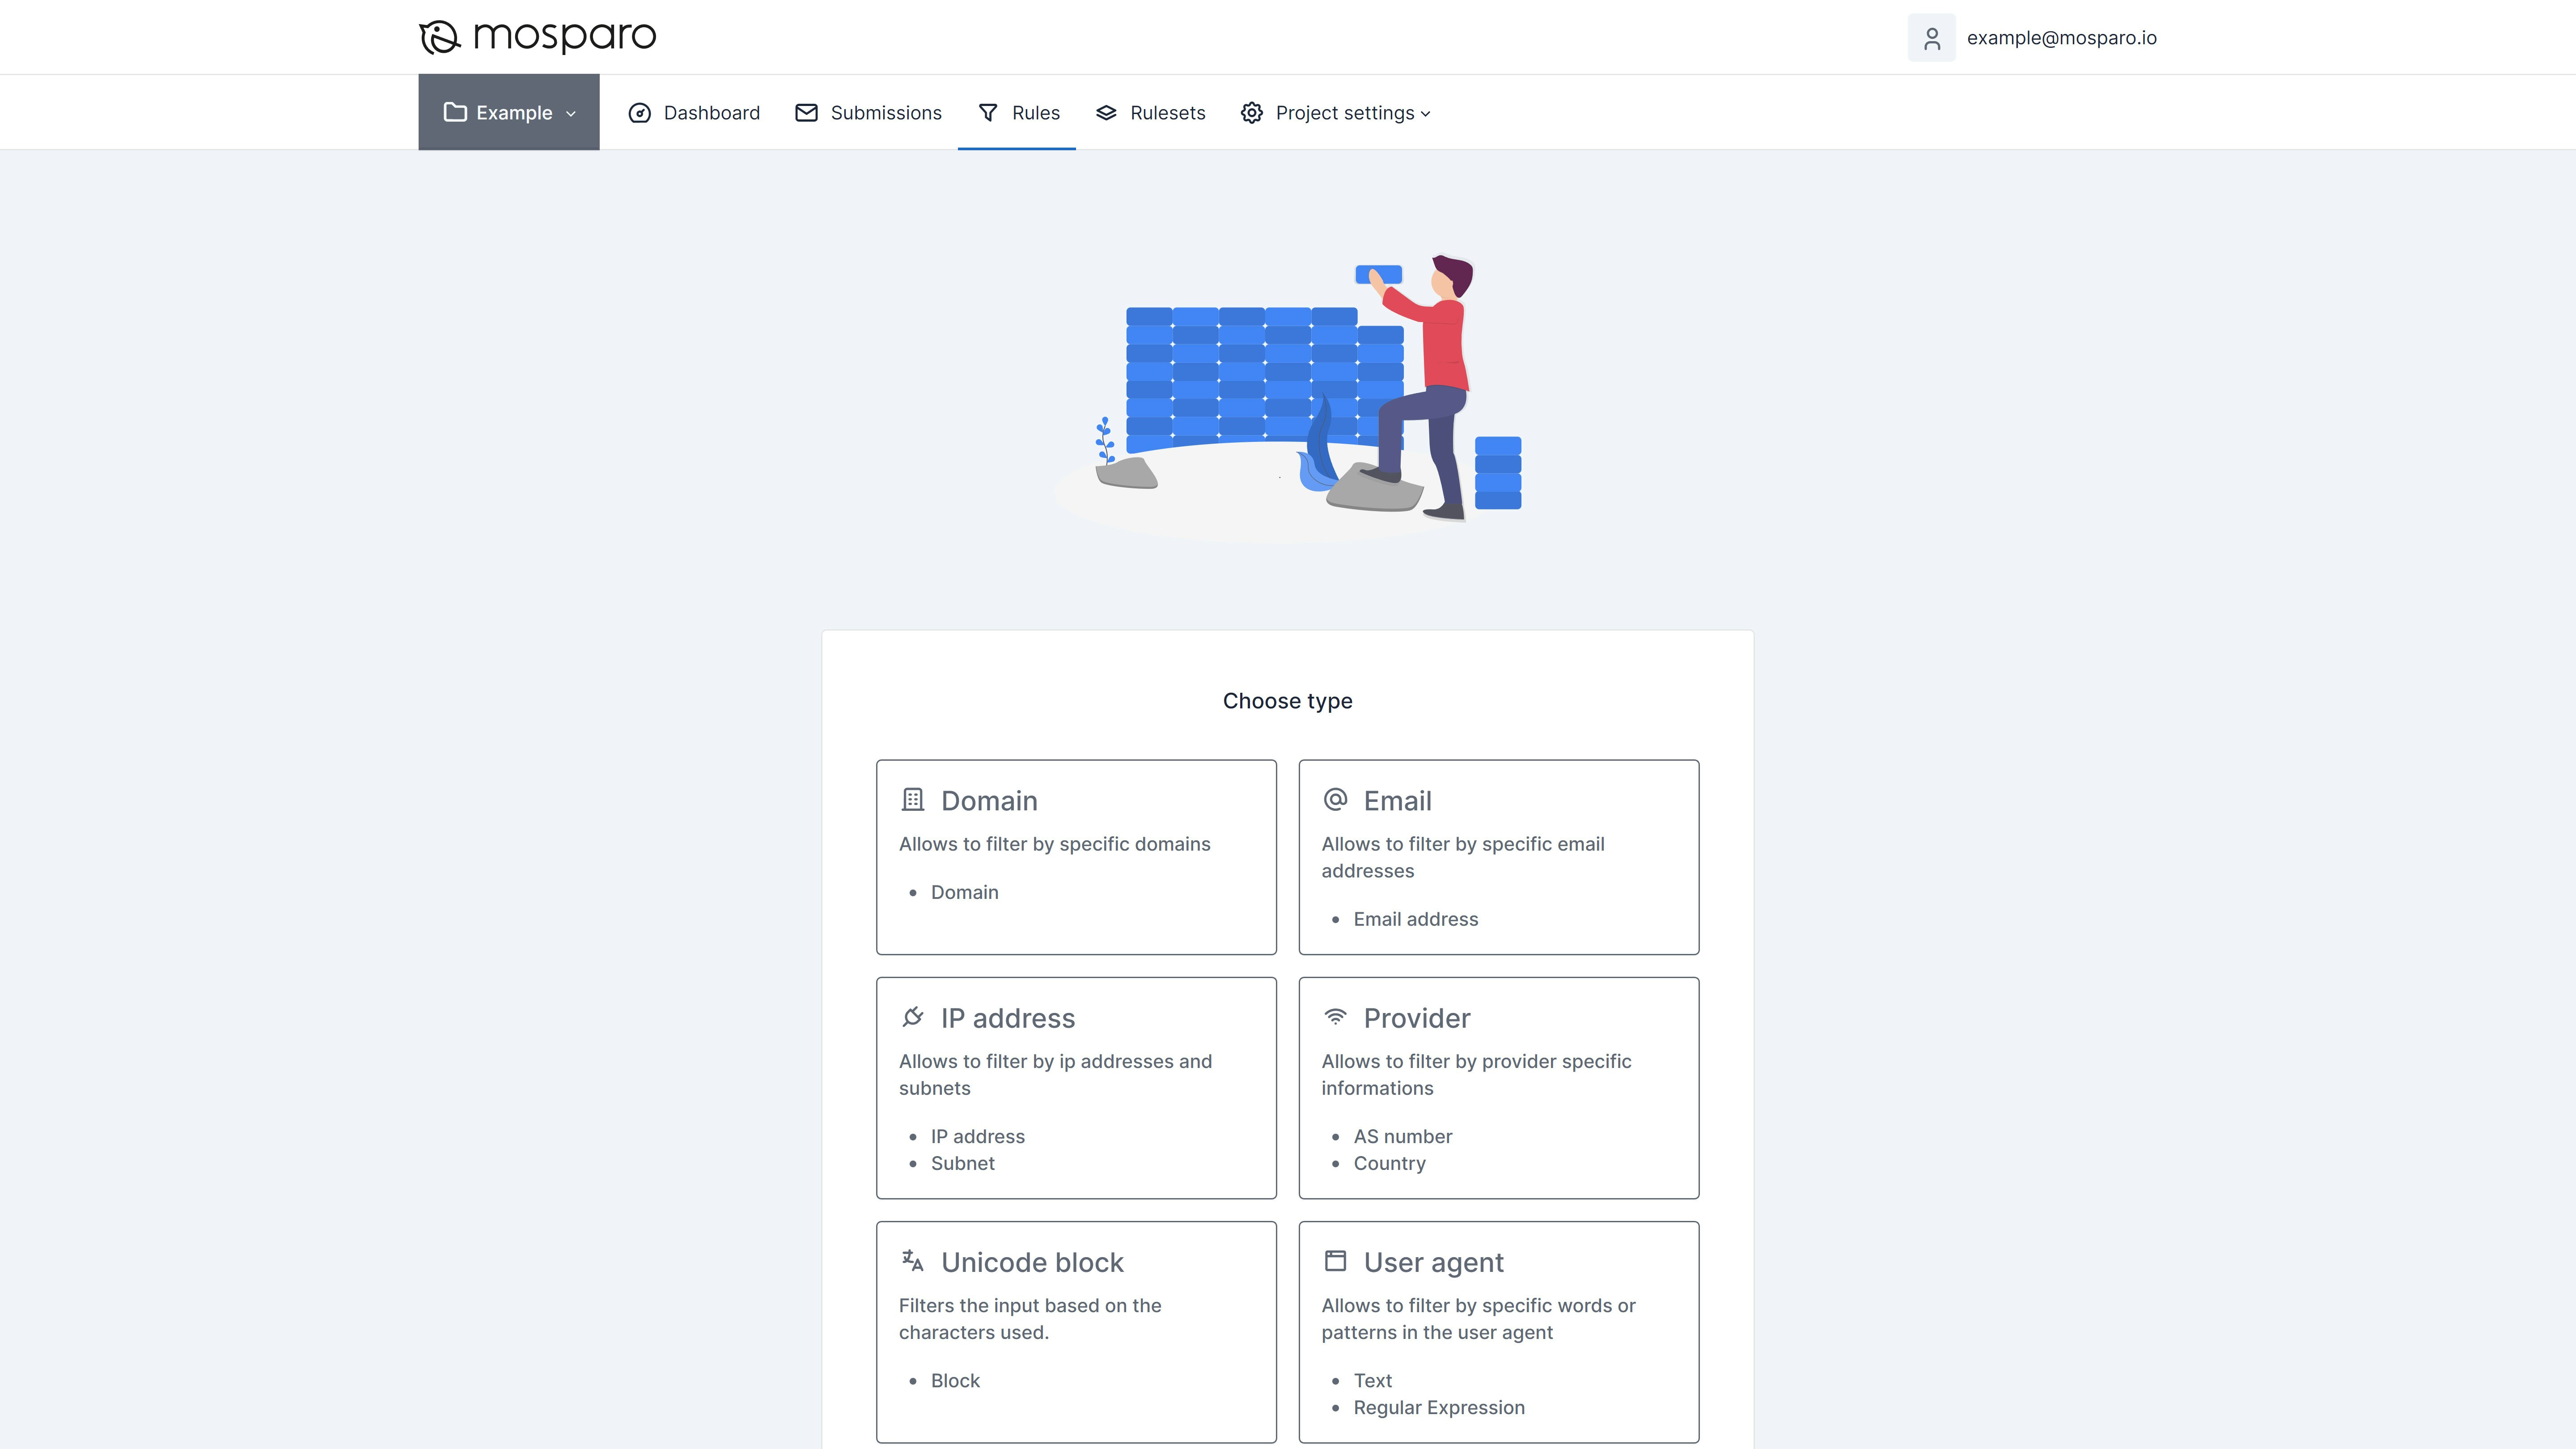Pick the User agent rule type card
2576x1449 pixels.
pyautogui.click(x=1498, y=1332)
